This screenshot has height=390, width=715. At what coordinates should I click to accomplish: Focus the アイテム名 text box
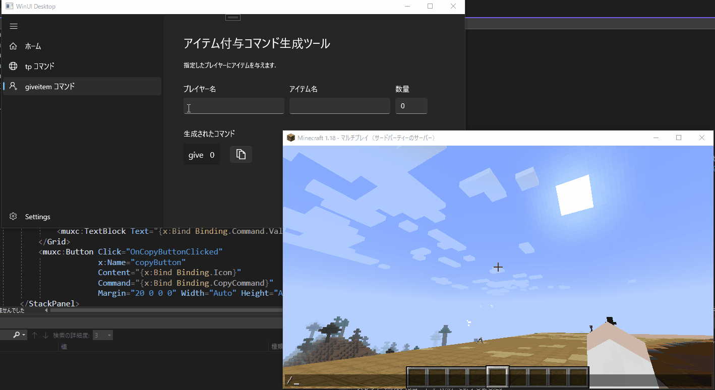[340, 106]
